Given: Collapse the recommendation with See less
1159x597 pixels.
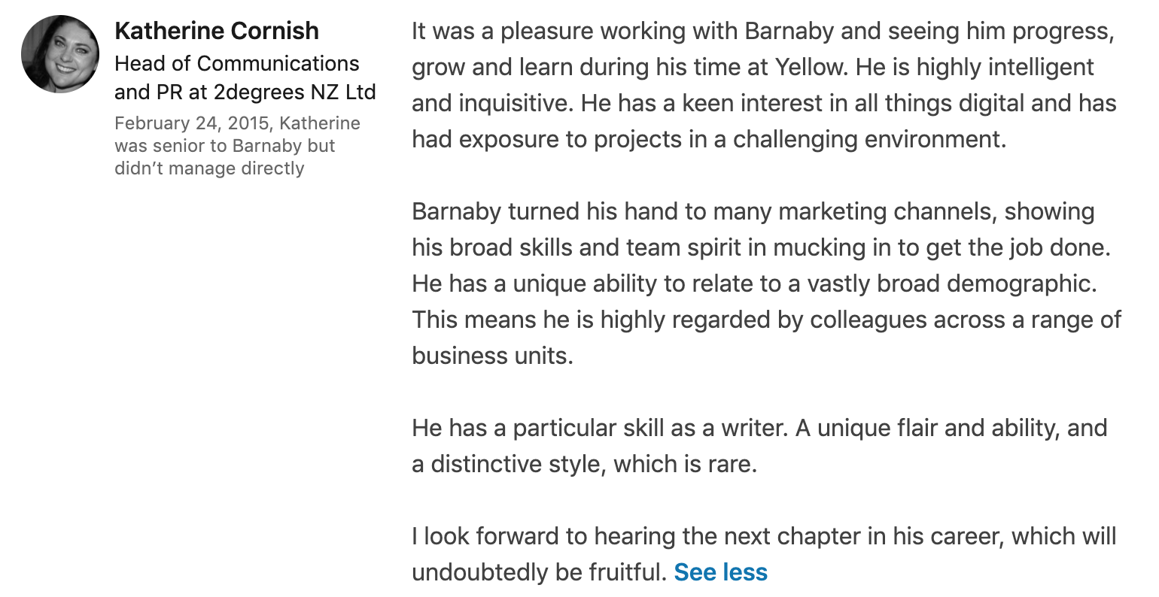Looking at the screenshot, I should 720,572.
